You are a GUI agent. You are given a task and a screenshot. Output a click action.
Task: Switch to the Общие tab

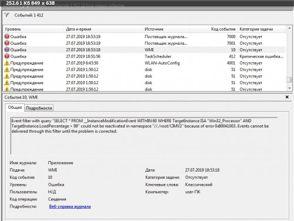[x=15, y=108]
